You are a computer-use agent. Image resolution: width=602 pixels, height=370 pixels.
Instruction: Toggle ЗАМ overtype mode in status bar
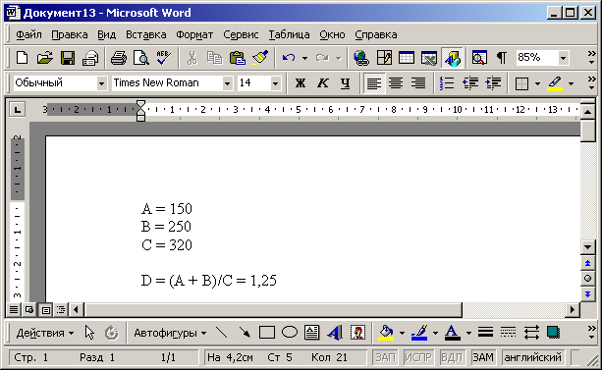click(x=483, y=357)
